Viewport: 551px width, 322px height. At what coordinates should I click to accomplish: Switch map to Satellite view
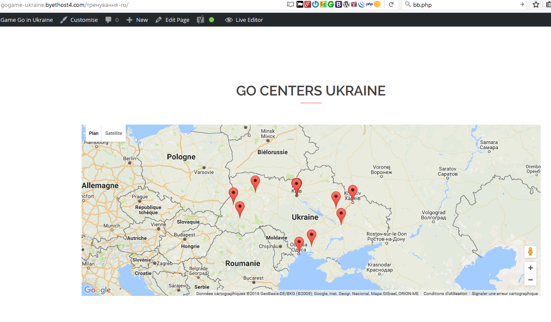(x=114, y=133)
